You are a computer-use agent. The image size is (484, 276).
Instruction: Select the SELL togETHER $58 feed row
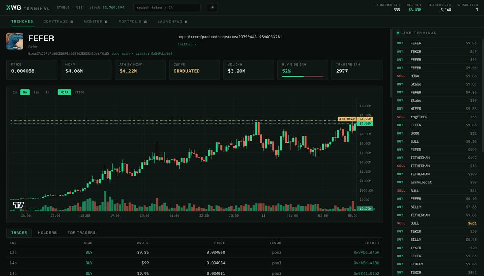(x=436, y=117)
